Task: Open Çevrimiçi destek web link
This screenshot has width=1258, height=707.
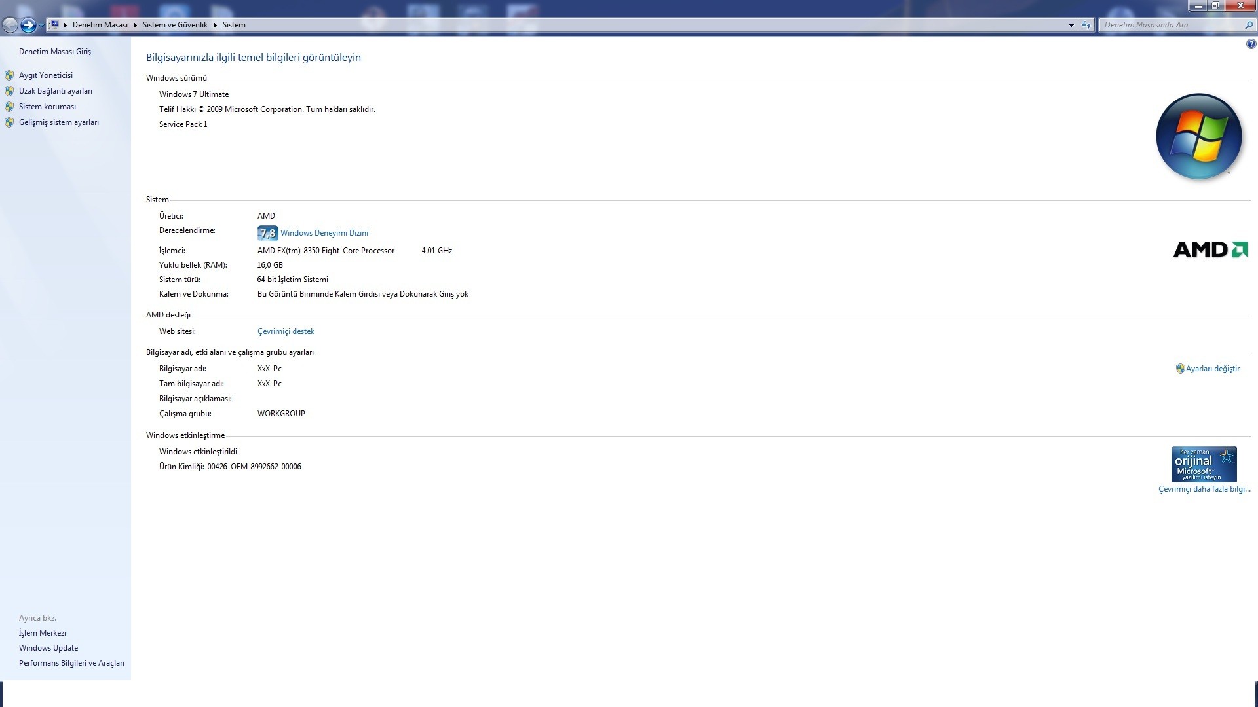Action: (x=286, y=331)
